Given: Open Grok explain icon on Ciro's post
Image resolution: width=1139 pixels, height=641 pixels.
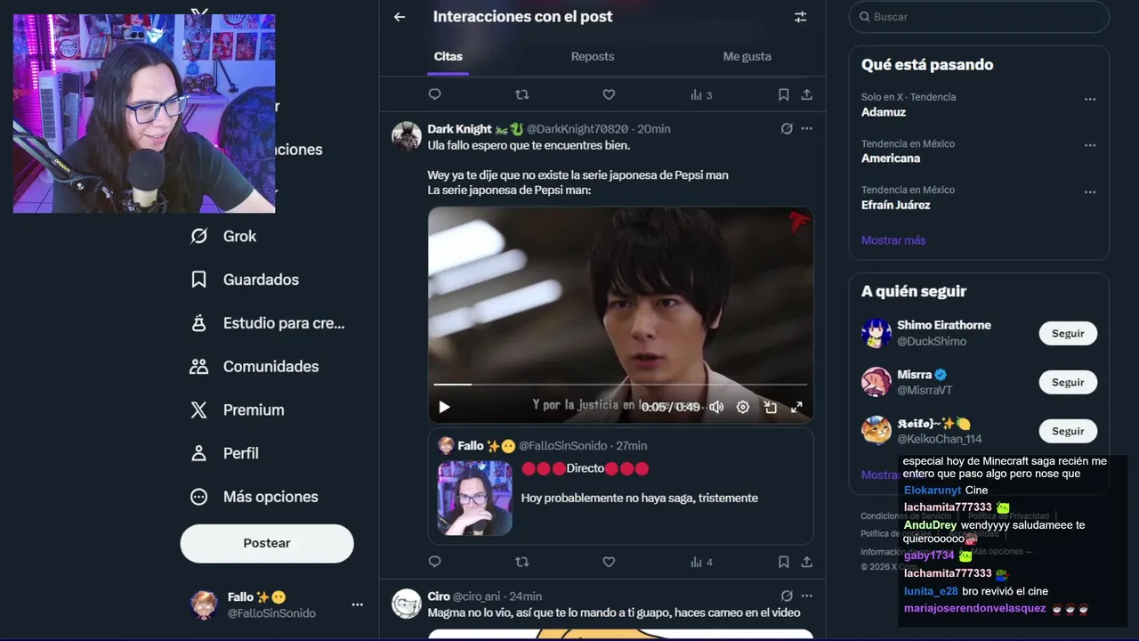Looking at the screenshot, I should pyautogui.click(x=787, y=596).
